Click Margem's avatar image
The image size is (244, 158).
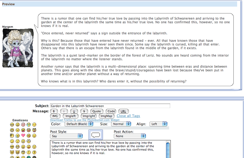[18, 48]
